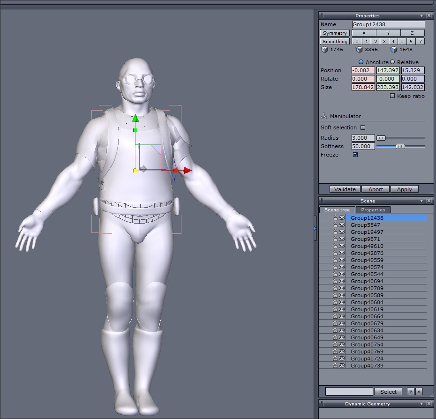Collapse the side panels with blue arrow handle
The width and height of the screenshot is (436, 419).
click(315, 228)
